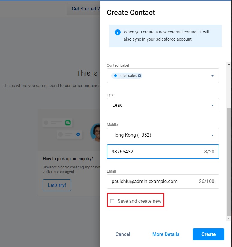Click the form's vertical scrollbar thumb
This screenshot has width=232, height=247.
229,161
